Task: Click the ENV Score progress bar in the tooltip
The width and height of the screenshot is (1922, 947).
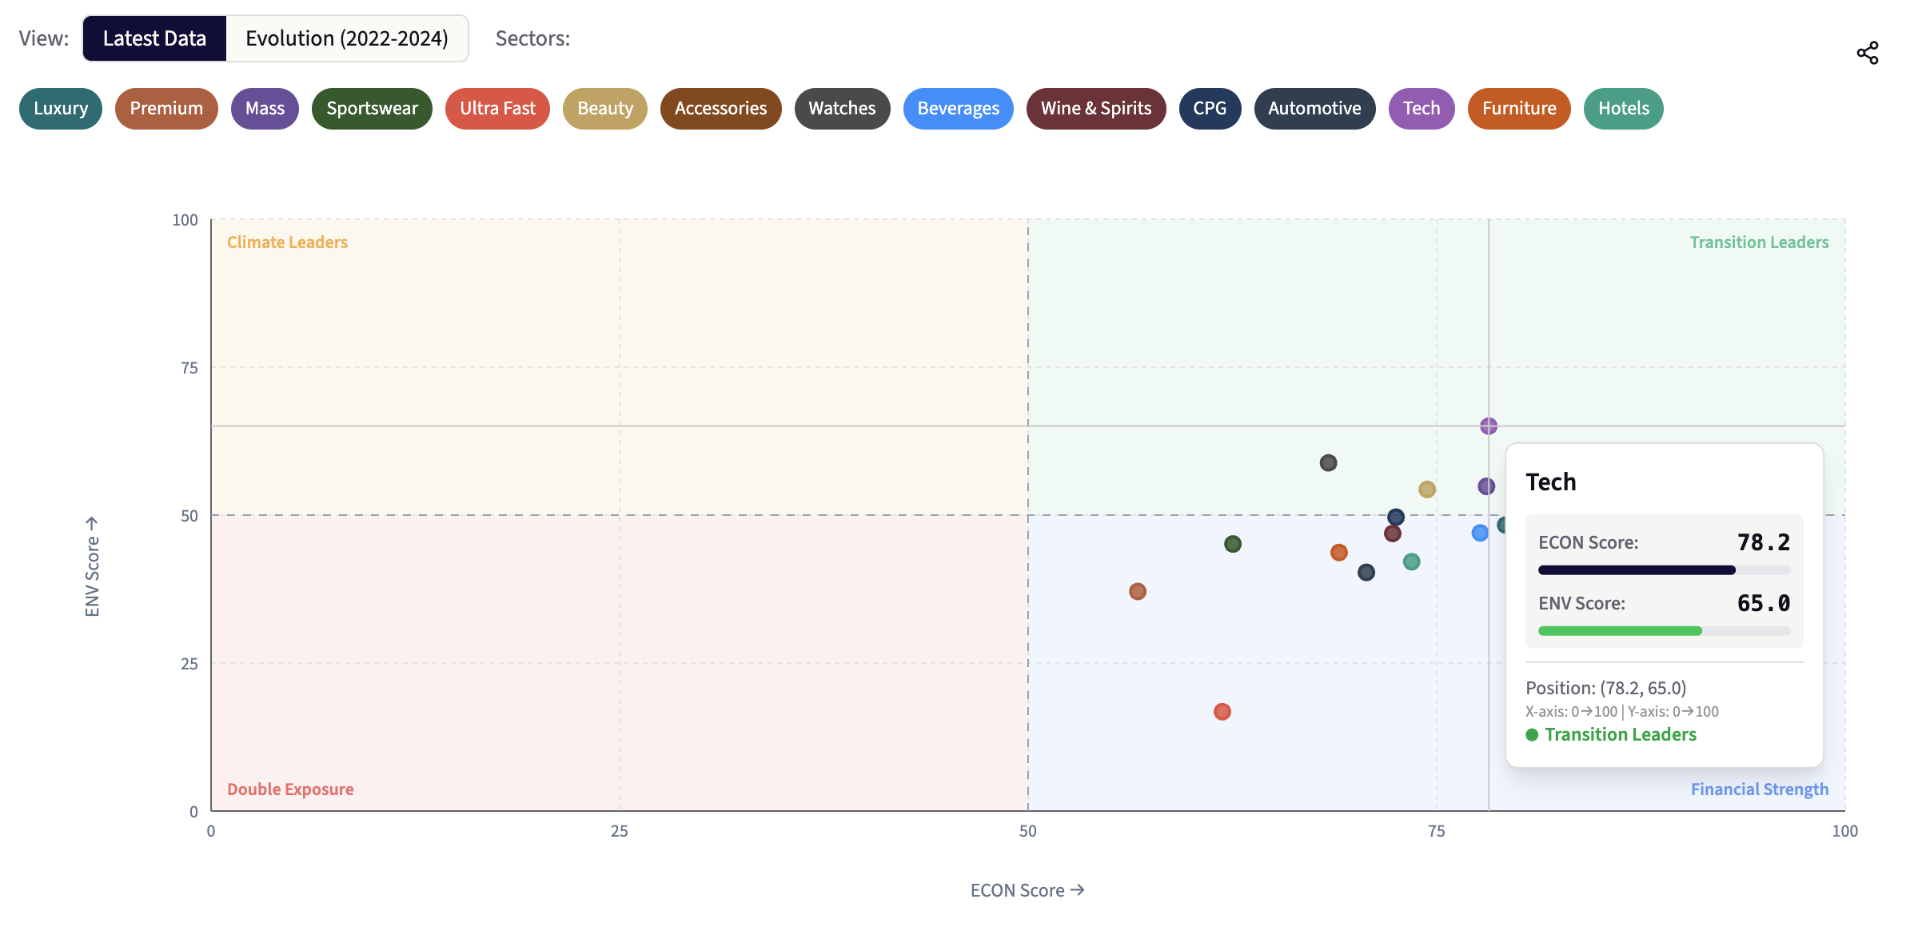Action: point(1664,630)
